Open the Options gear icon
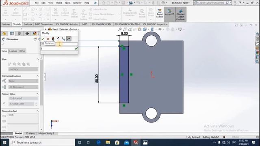Viewport: 260px width, 146px height. point(163,3)
